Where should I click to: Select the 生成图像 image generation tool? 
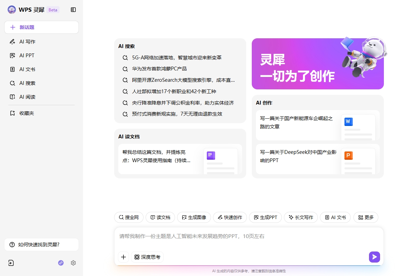(194, 217)
